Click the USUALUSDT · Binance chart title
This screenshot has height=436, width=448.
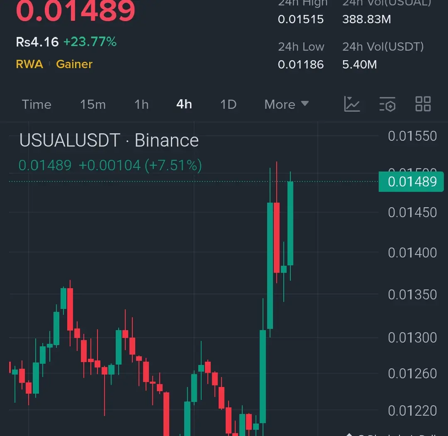click(109, 140)
